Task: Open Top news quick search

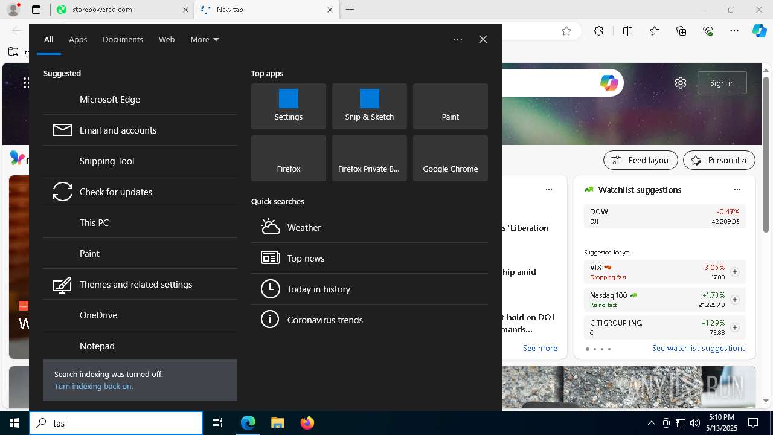Action: 370,258
